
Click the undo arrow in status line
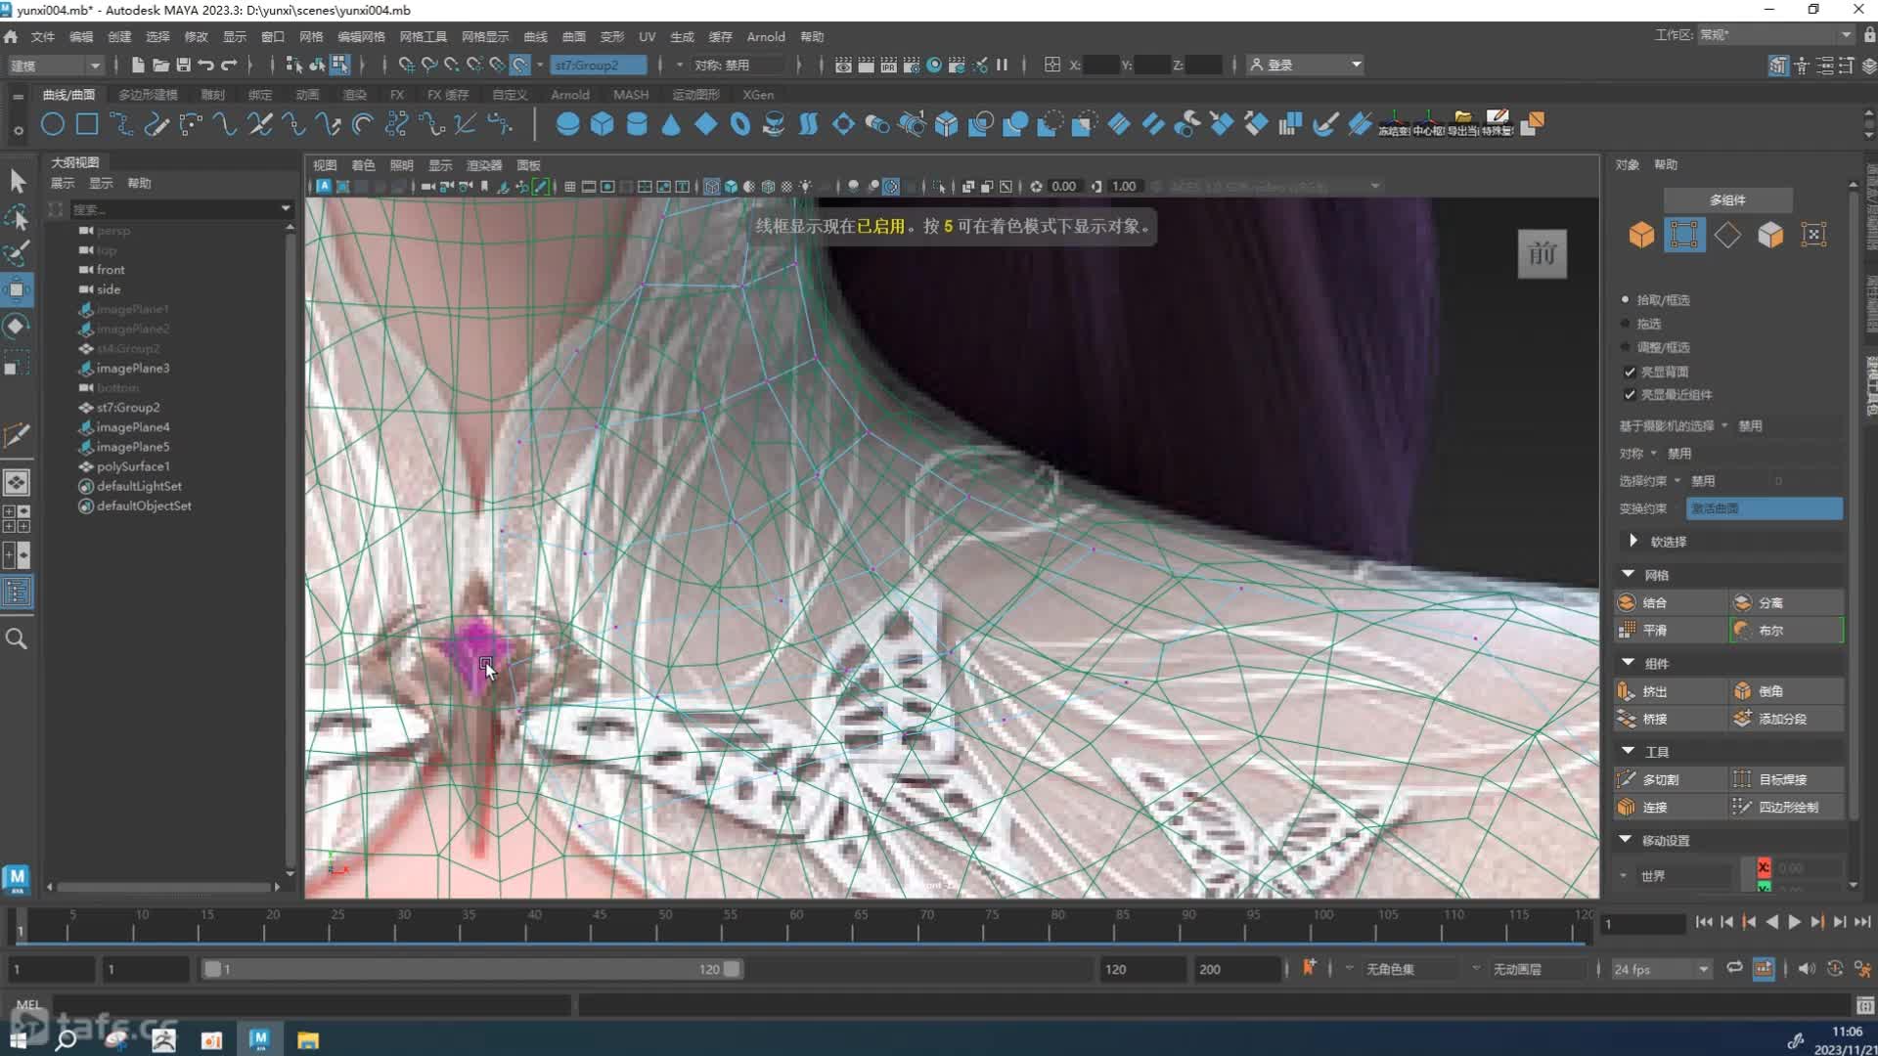coord(205,65)
